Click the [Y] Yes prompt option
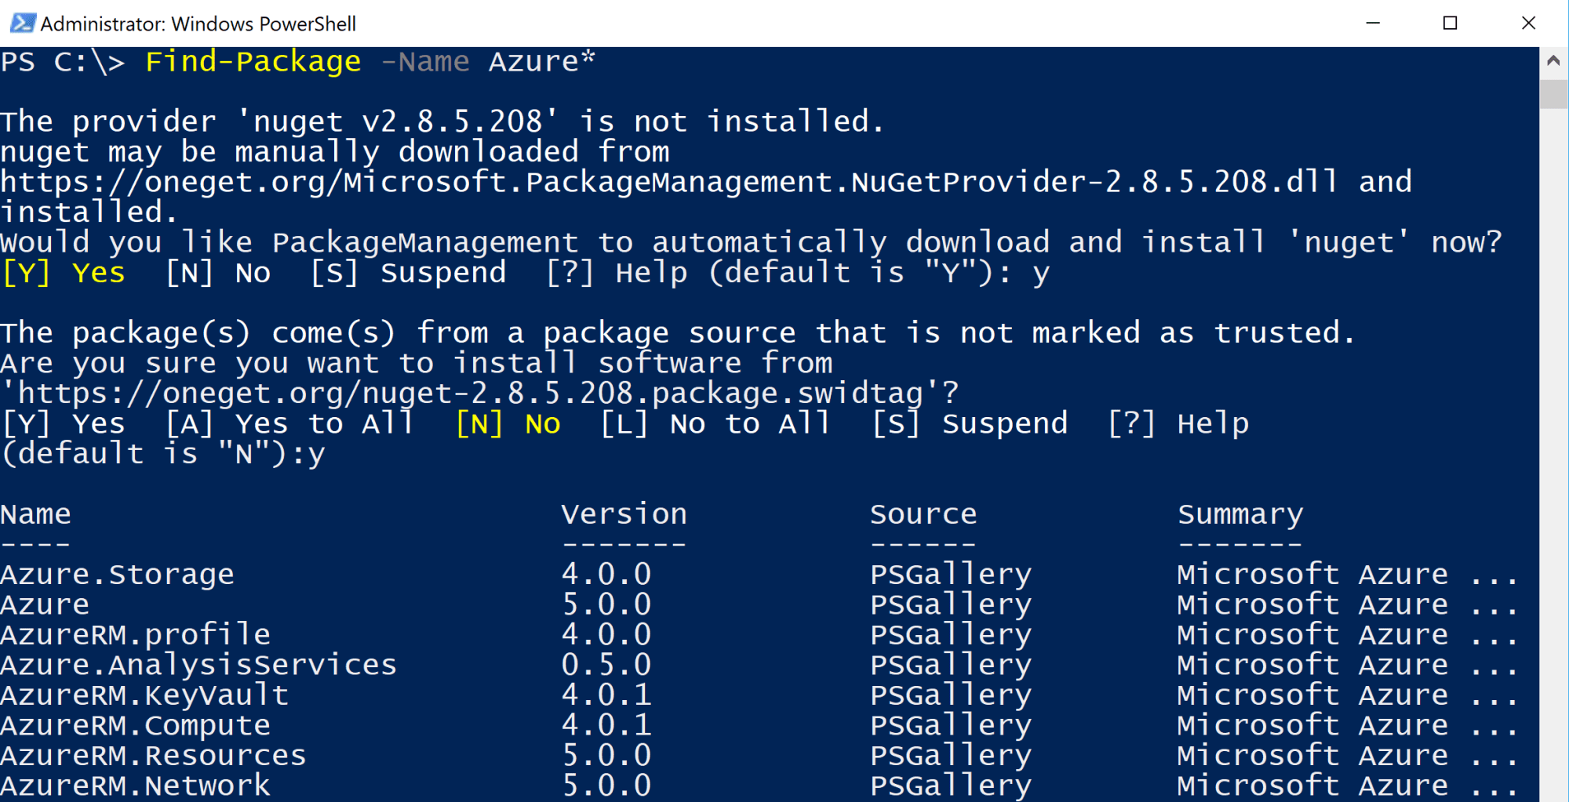The image size is (1569, 802). (x=63, y=272)
